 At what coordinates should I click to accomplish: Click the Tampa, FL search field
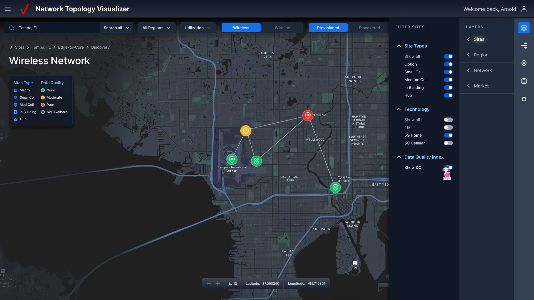[x=52, y=28]
